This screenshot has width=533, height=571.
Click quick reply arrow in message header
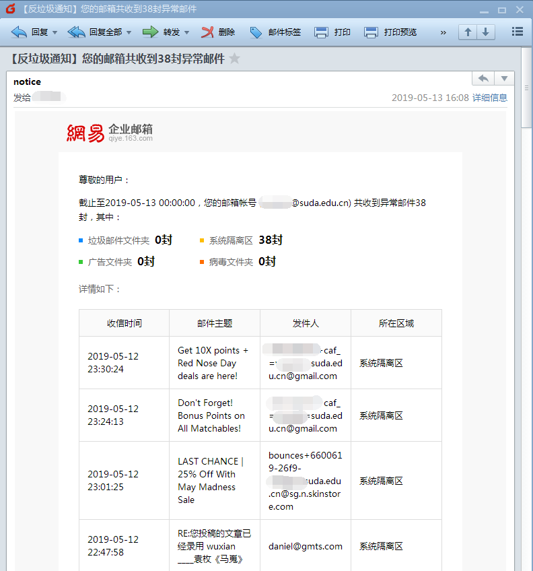click(x=483, y=79)
